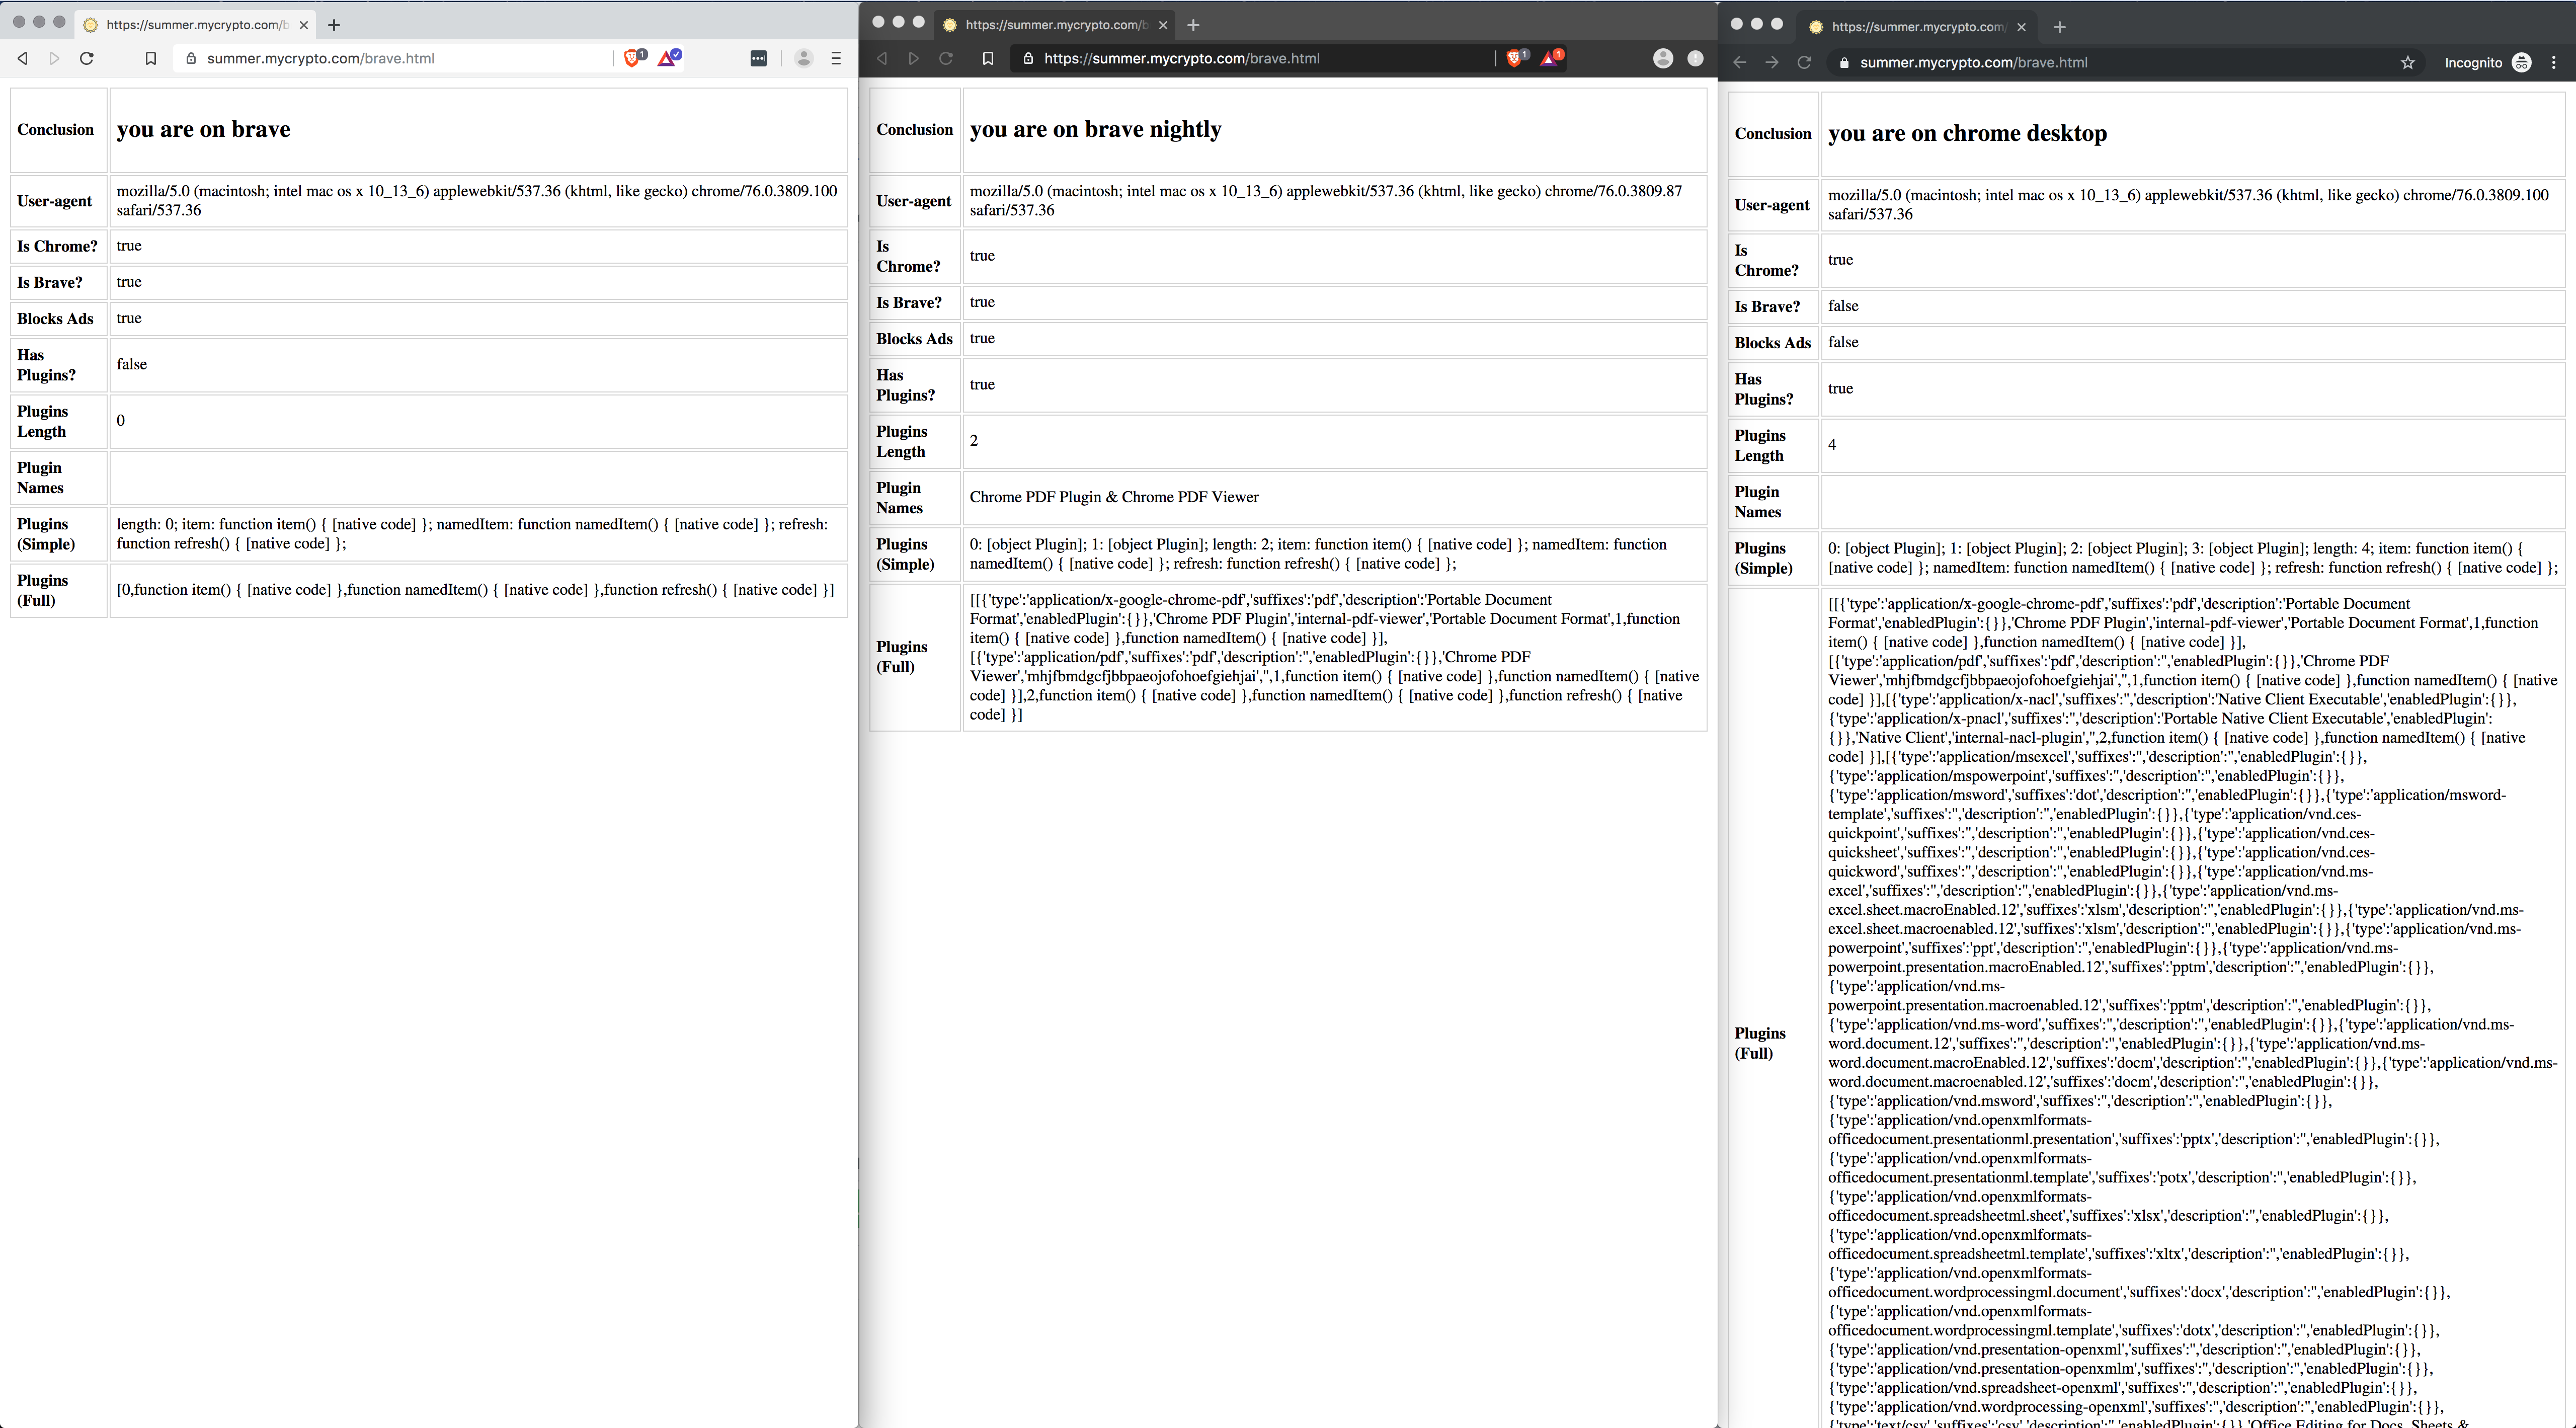Close the tab in left Brave window
This screenshot has width=2576, height=1428.
point(303,25)
